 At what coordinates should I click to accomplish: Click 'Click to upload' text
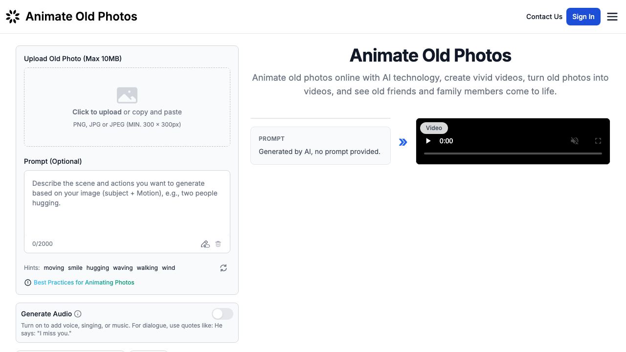click(97, 112)
